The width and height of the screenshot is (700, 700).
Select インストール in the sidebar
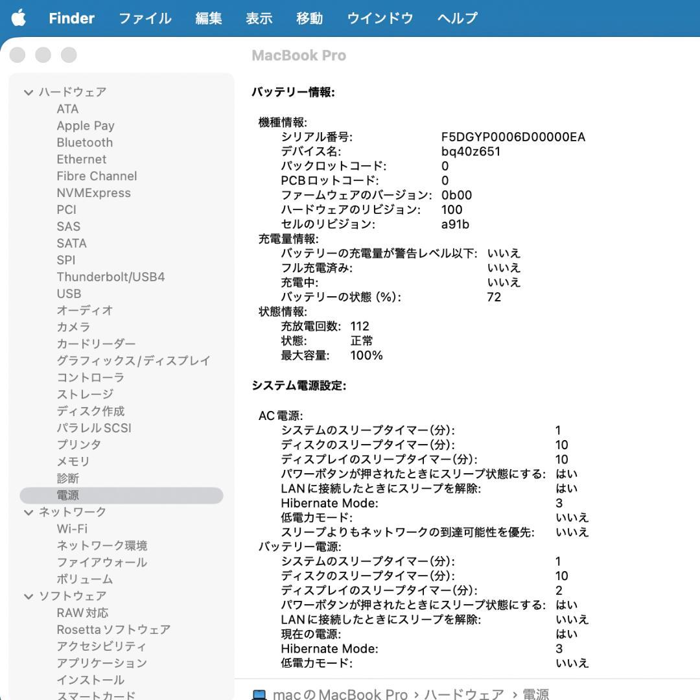(90, 680)
